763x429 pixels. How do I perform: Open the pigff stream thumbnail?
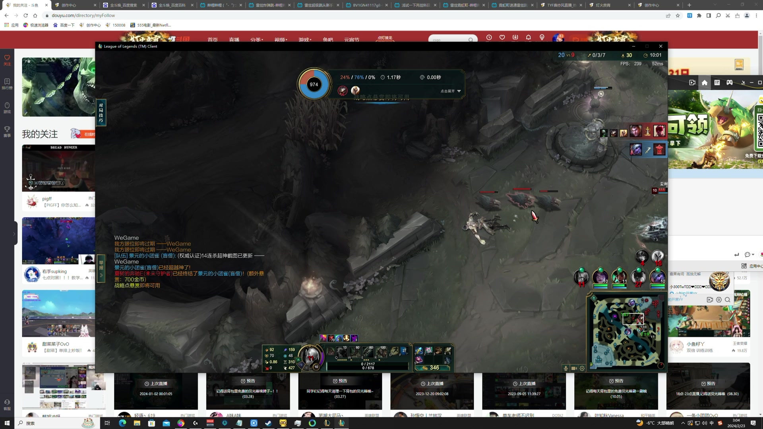tap(58, 168)
